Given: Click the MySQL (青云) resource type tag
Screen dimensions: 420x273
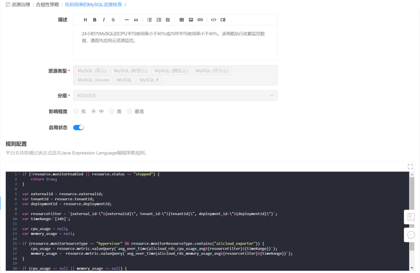Looking at the screenshot, I should click(x=92, y=71).
